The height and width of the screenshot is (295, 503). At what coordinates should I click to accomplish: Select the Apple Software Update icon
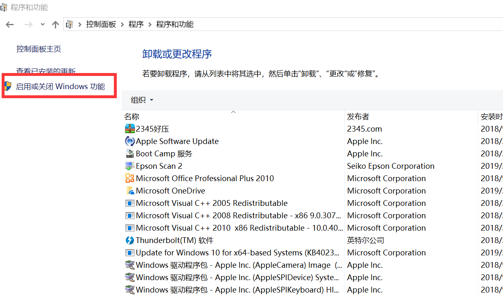click(130, 141)
